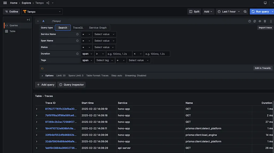Image resolution: width=274 pixels, height=153 pixels.
Task: Click the Duration column header
Action: point(267,103)
